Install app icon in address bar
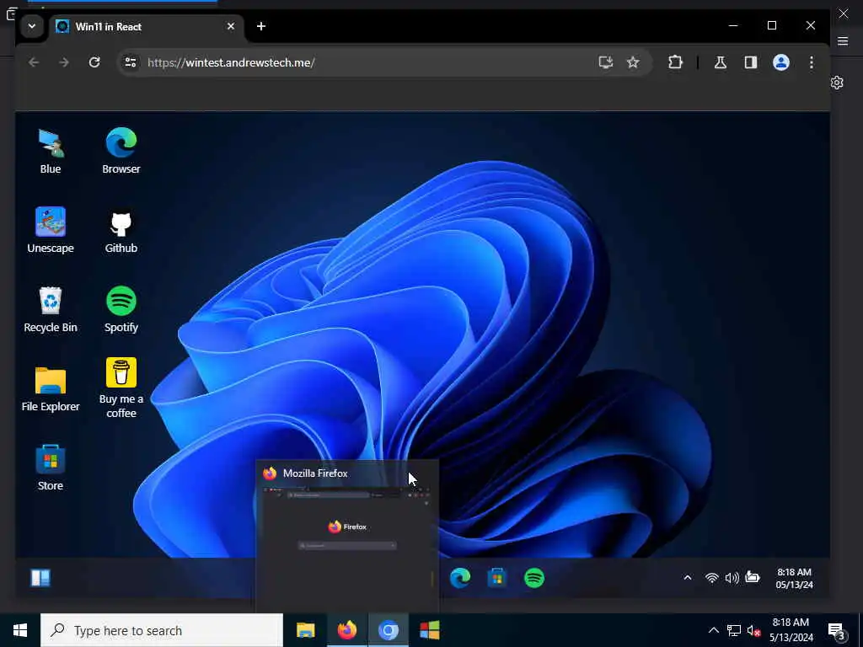The image size is (863, 647). pyautogui.click(x=605, y=62)
